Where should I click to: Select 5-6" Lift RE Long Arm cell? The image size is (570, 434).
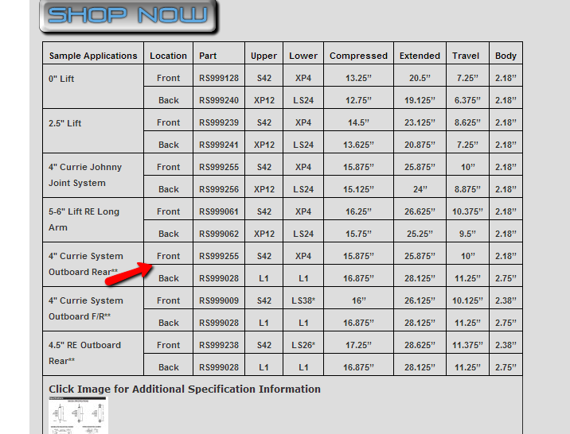tap(93, 220)
